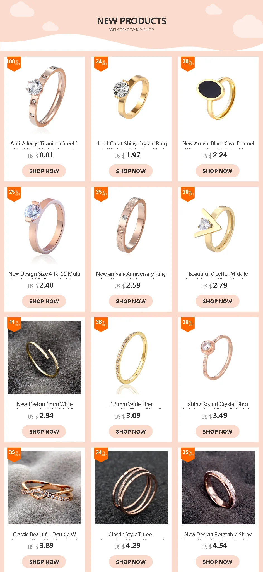Open the 1mm wide opening ring photo
Viewport: 263px width, 572px height.
click(x=45, y=358)
